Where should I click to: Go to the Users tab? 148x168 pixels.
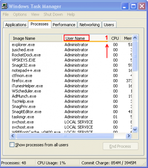pos(109,25)
